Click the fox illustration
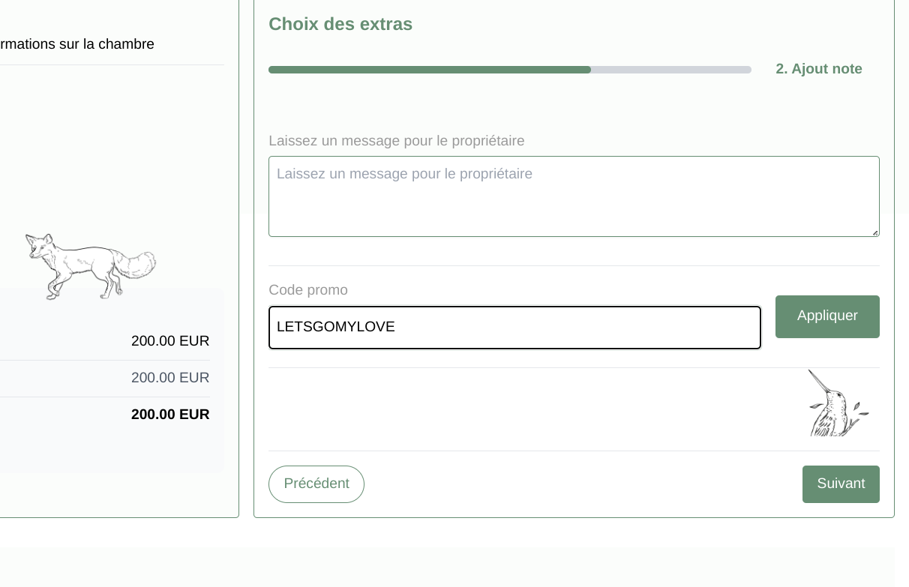This screenshot has height=587, width=909. pos(90,265)
